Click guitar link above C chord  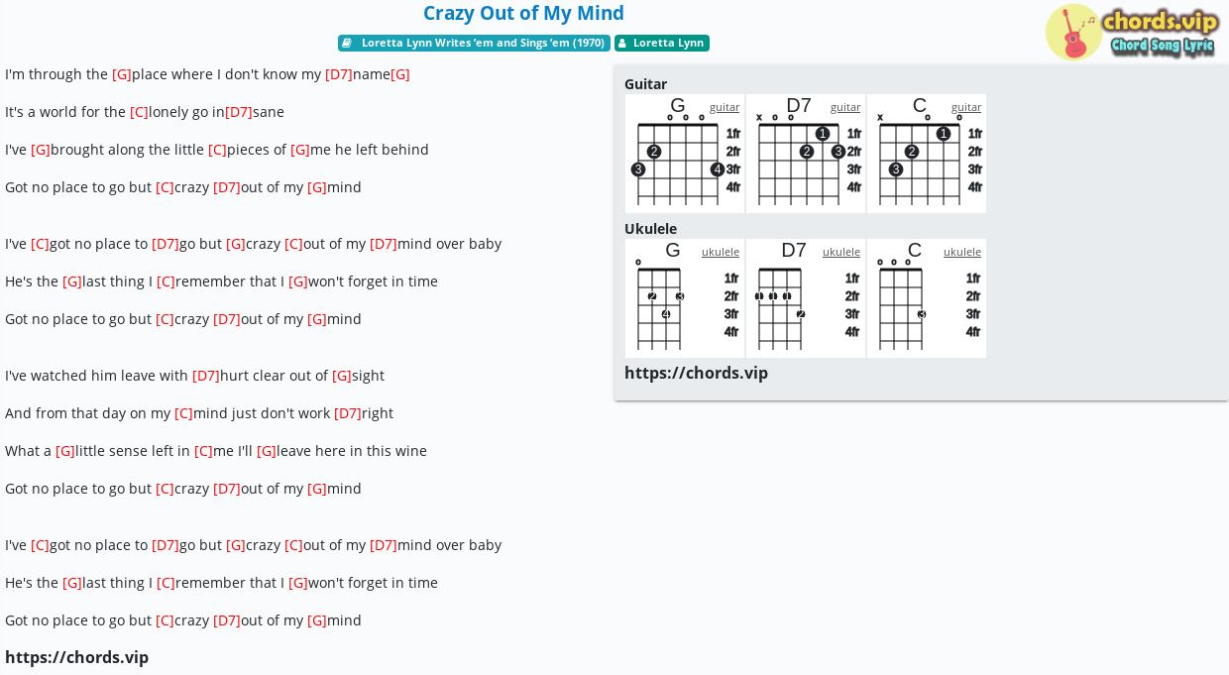click(x=966, y=107)
